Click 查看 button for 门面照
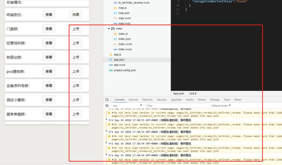Screen dimensions: 282x165 click(49, 29)
